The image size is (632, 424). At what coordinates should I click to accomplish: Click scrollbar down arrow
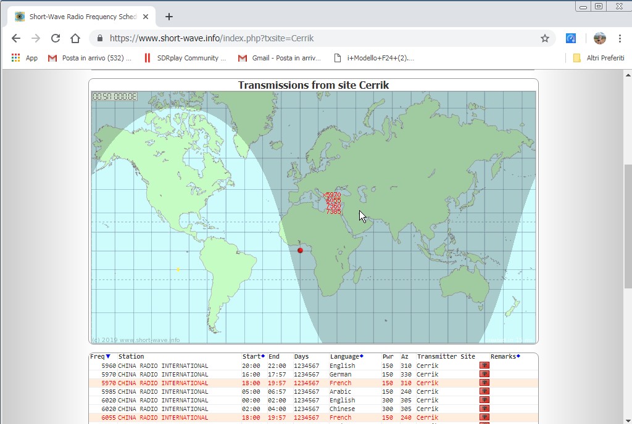click(628, 420)
